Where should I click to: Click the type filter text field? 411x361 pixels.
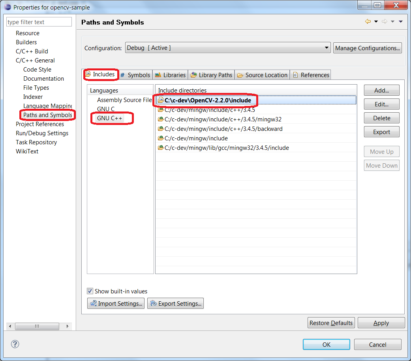(x=38, y=22)
